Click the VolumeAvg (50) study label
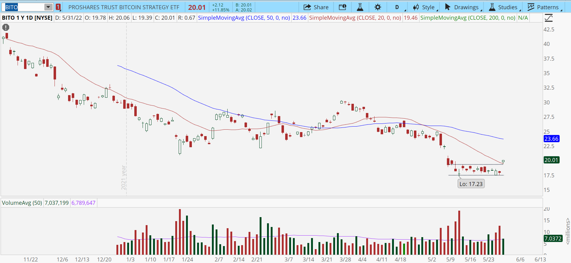 click(x=22, y=203)
